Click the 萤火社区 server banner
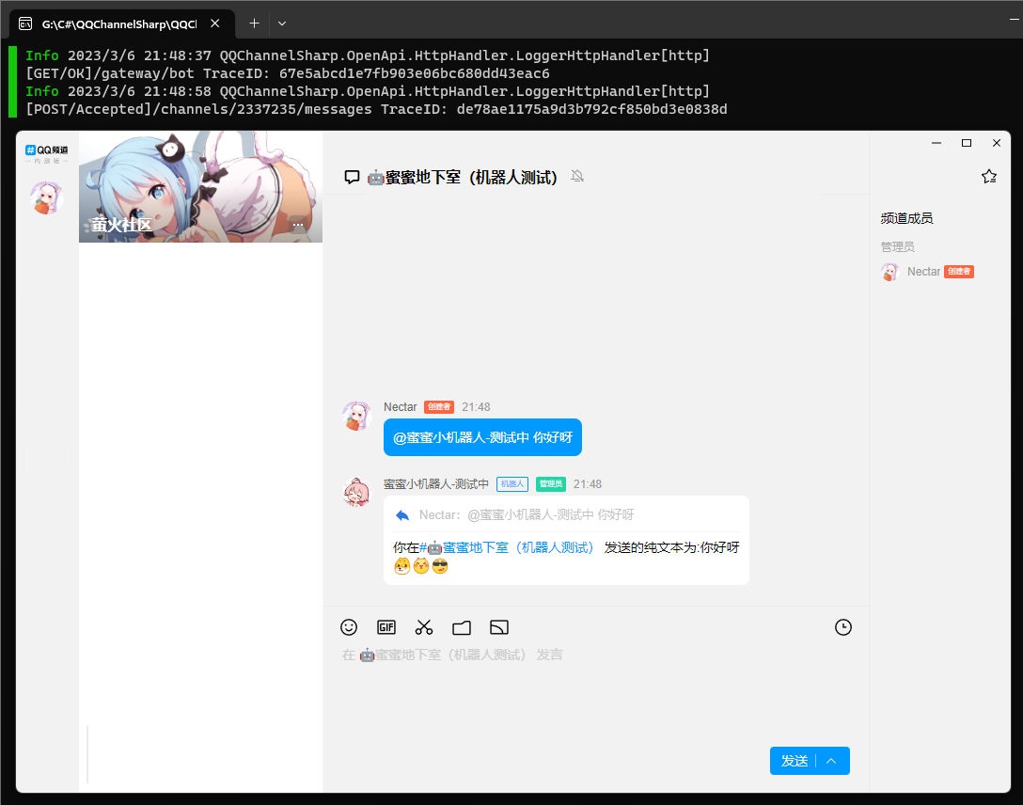This screenshot has height=805, width=1023. coord(200,186)
